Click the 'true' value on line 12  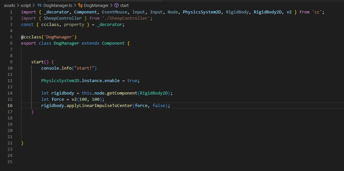point(132,81)
